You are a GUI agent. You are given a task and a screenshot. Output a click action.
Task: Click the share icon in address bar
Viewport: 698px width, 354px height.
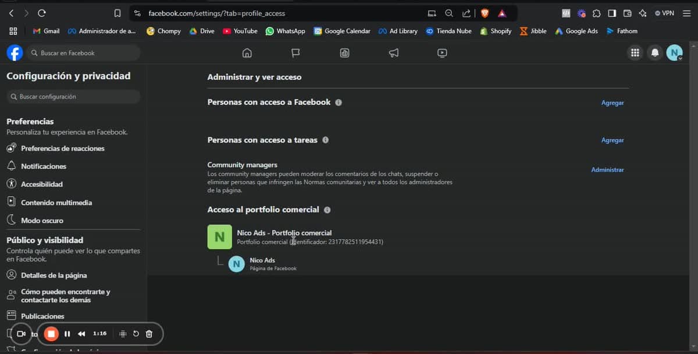(x=466, y=13)
